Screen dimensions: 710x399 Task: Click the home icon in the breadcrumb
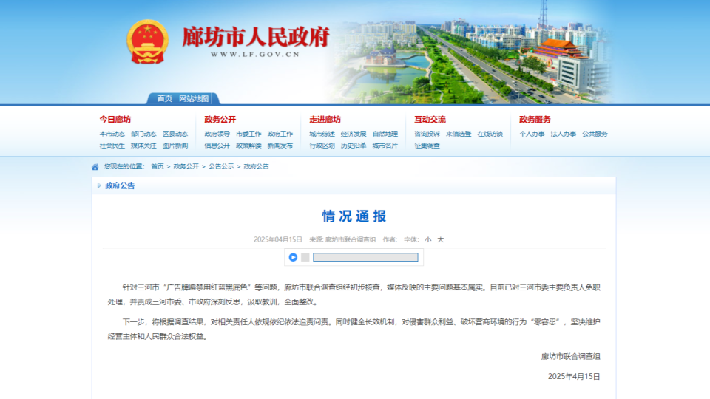[x=95, y=167]
